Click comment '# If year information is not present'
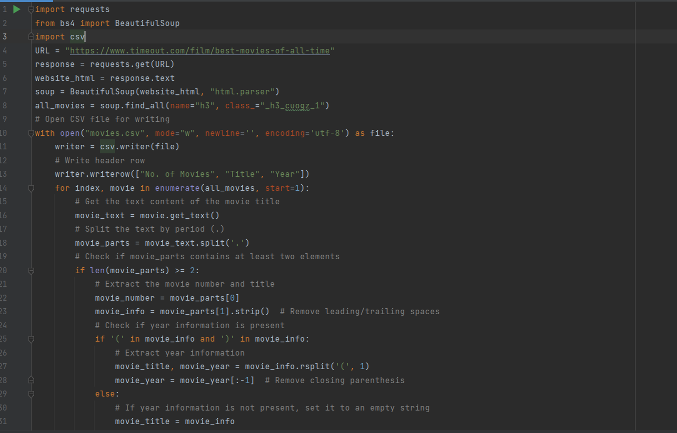This screenshot has width=677, height=433. [x=272, y=408]
